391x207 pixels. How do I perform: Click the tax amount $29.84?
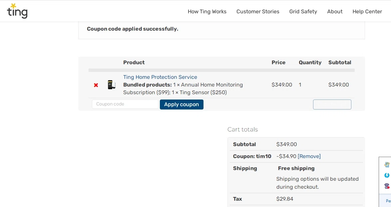tap(285, 199)
